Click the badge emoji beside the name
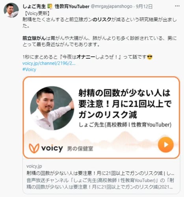The image size is (184, 197). click(50, 6)
